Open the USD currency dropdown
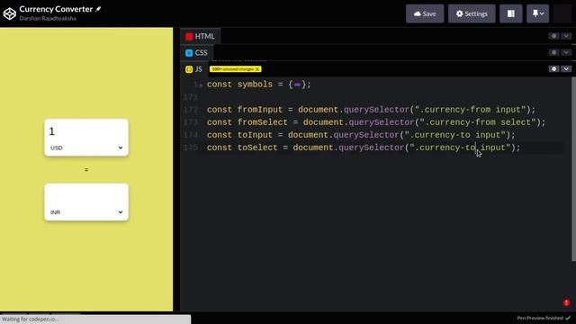The image size is (576, 324). (86, 148)
